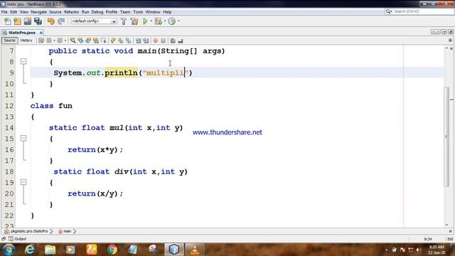
Task: Collapse the mul method fold at line 15
Action: click(x=23, y=138)
